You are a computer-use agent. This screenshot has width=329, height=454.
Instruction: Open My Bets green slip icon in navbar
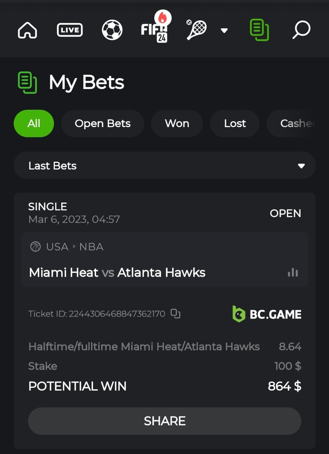point(259,30)
